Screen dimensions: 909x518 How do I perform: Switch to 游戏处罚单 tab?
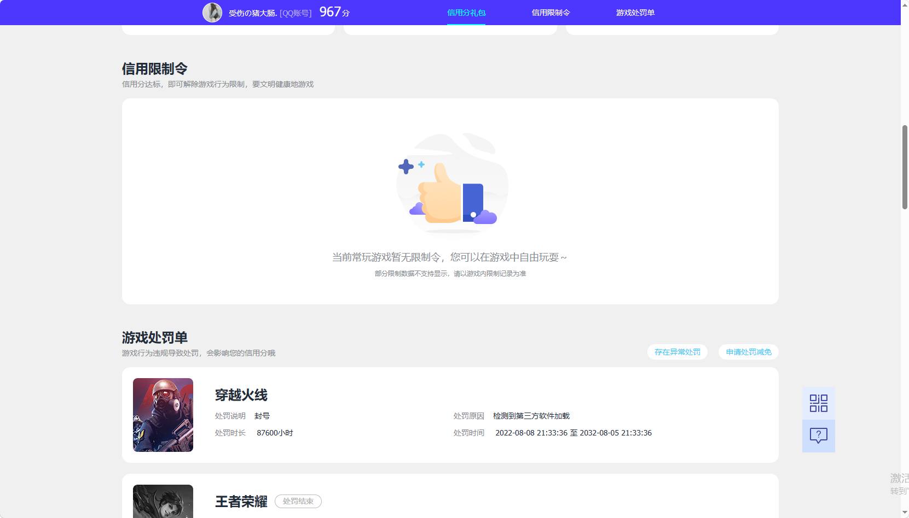(x=635, y=13)
